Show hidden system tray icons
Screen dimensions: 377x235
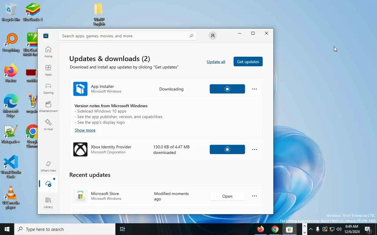pyautogui.click(x=310, y=229)
